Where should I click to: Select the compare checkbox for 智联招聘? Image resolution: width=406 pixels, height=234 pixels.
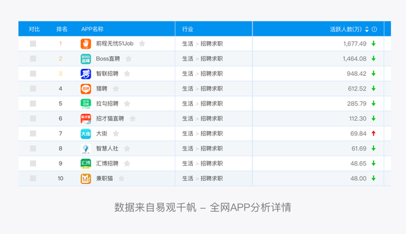(x=33, y=73)
